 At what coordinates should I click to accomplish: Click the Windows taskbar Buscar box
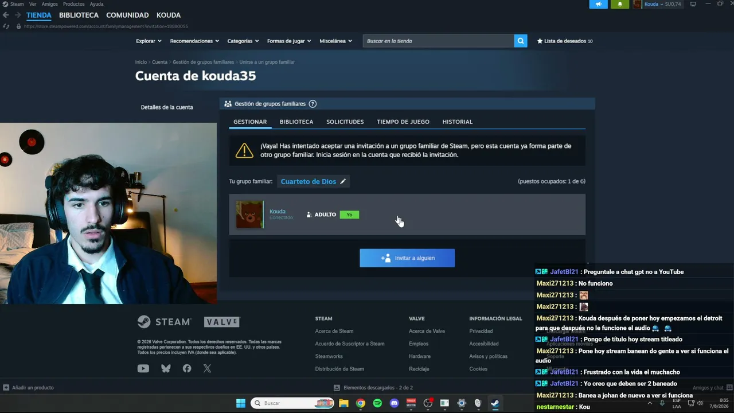tap(293, 403)
